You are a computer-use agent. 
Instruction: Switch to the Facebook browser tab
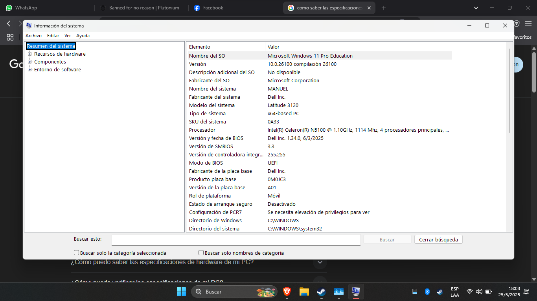tap(235, 8)
